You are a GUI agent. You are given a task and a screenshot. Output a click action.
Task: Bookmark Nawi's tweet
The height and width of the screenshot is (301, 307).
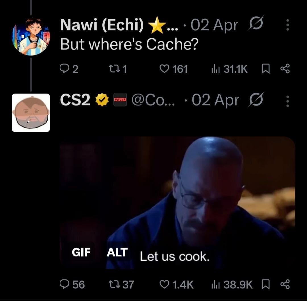click(266, 69)
